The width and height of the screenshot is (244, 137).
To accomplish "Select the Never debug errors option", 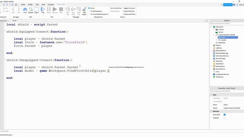I will 91,8.
